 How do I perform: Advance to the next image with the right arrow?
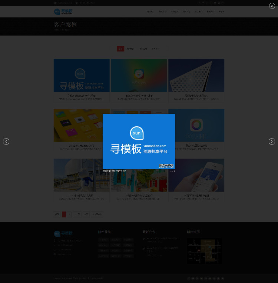coord(272,141)
